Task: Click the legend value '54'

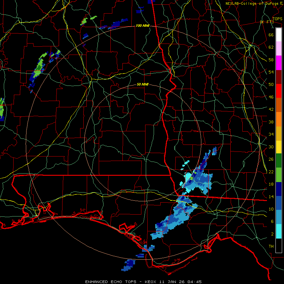Action: (x=271, y=72)
